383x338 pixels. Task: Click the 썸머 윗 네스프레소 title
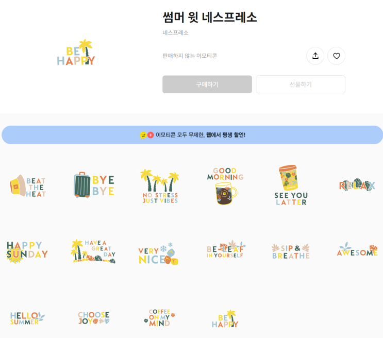pyautogui.click(x=210, y=18)
